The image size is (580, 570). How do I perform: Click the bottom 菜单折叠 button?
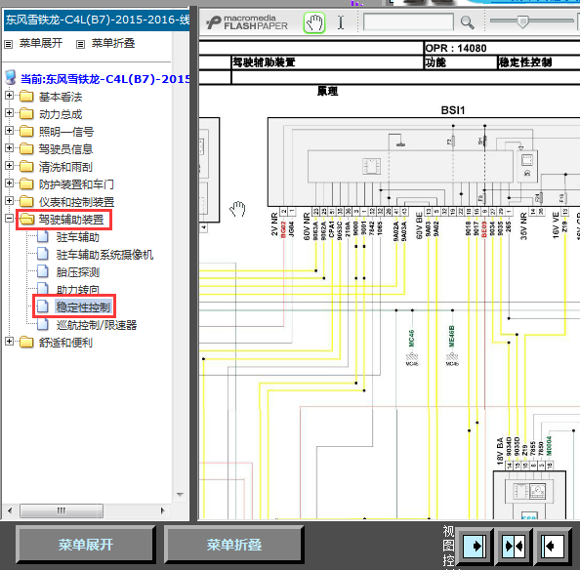coord(234,545)
